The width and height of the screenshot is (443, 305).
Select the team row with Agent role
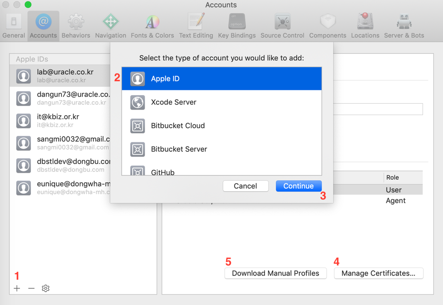coord(378,200)
